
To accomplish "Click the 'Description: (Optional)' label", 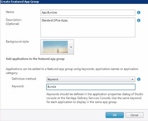I will tap(14, 22).
